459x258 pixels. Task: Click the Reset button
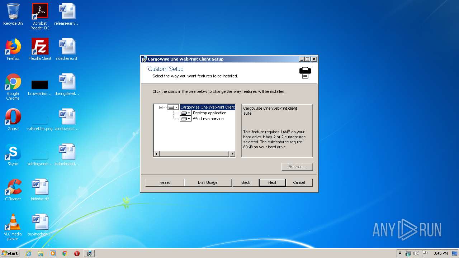165,182
